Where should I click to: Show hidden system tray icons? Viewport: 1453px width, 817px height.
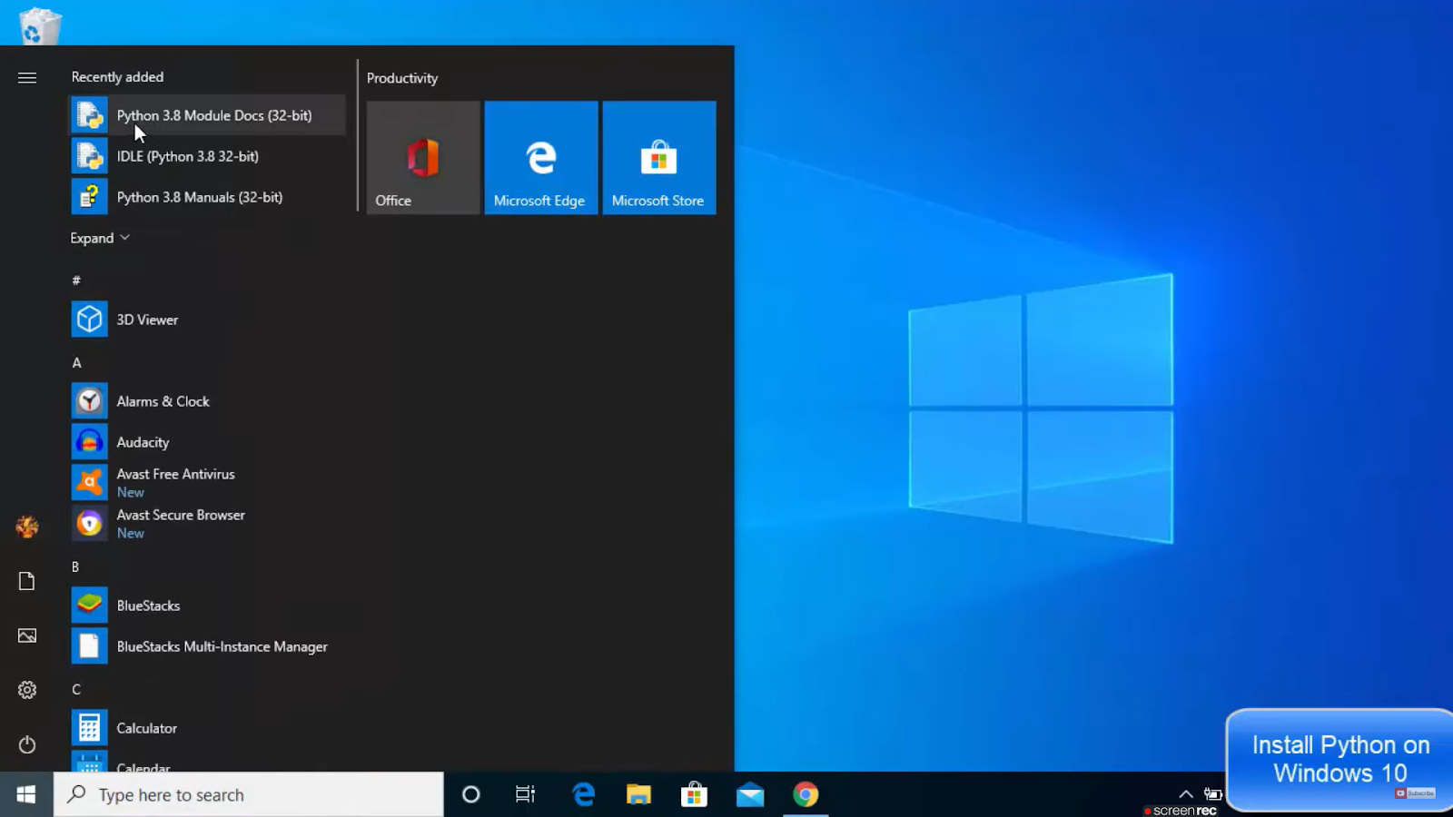[x=1186, y=793]
